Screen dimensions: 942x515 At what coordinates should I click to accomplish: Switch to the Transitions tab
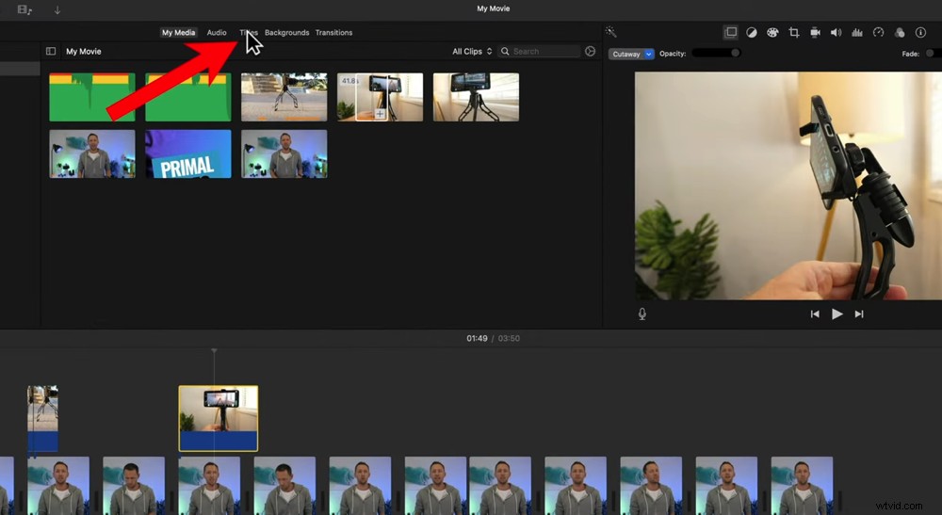(x=334, y=32)
